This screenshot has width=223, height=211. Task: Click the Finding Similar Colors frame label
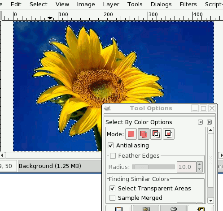pos(139,179)
